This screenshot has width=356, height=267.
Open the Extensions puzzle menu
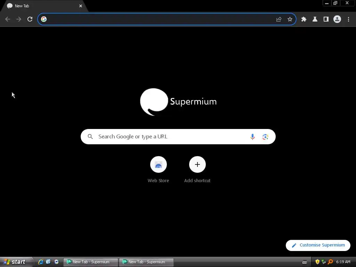pyautogui.click(x=304, y=19)
